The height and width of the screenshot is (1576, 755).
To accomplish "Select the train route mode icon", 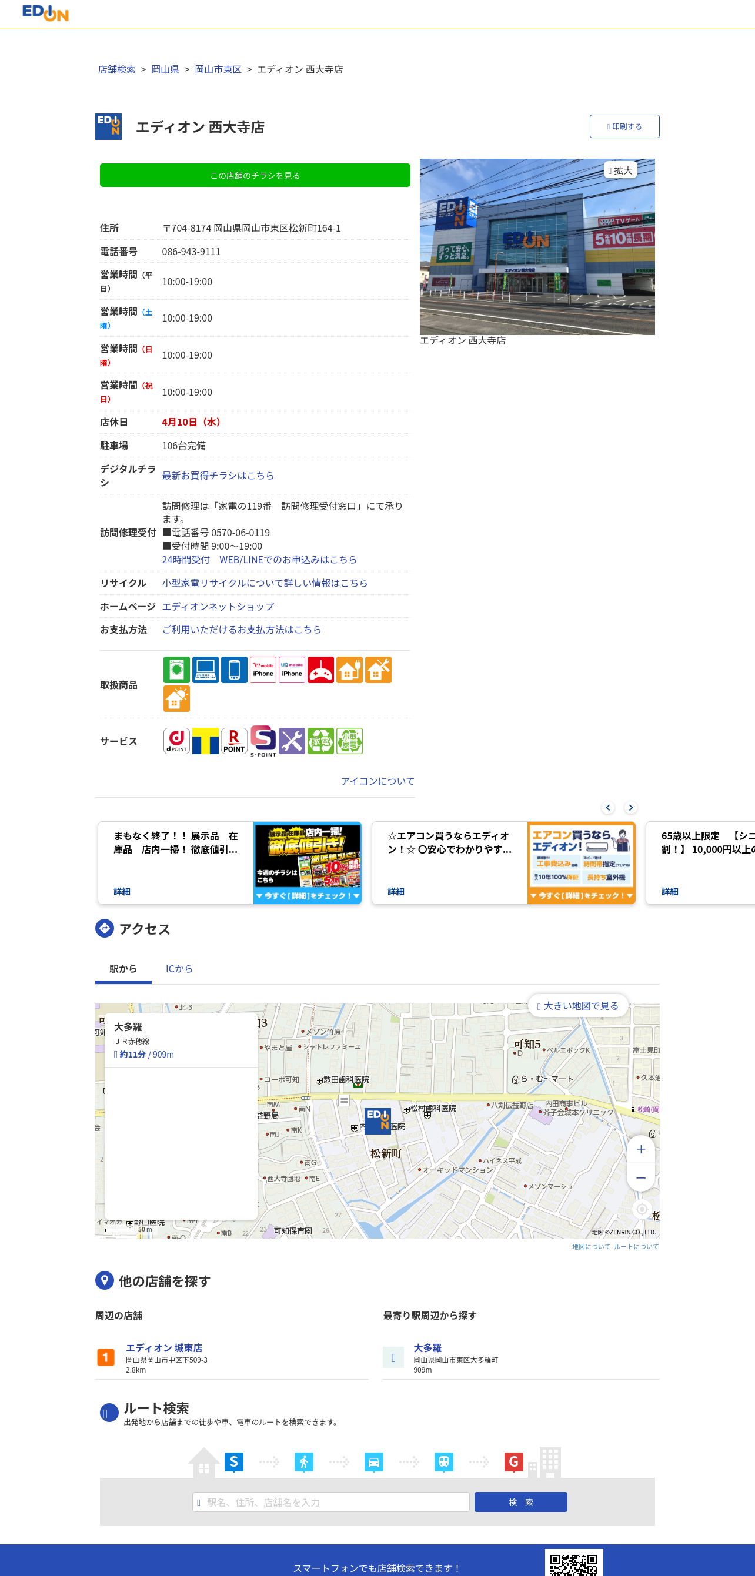I will (x=443, y=1462).
